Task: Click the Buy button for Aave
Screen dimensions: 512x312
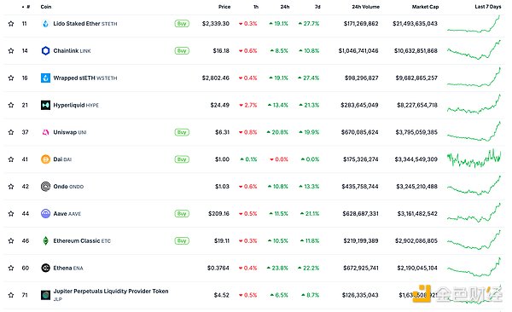Action: pyautogui.click(x=182, y=213)
